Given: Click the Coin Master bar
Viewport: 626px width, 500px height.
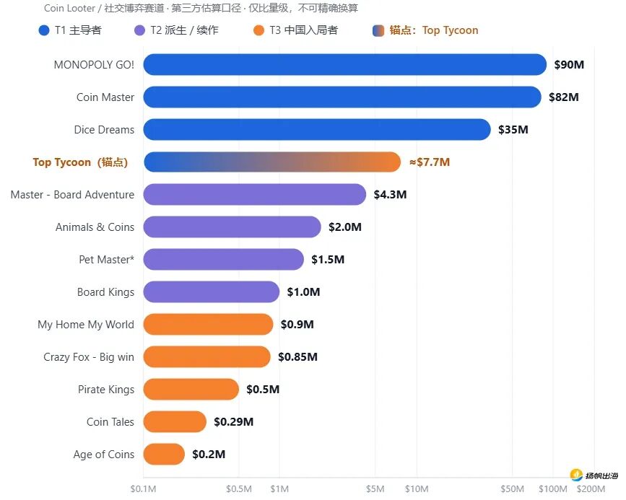Looking at the screenshot, I should pos(342,97).
